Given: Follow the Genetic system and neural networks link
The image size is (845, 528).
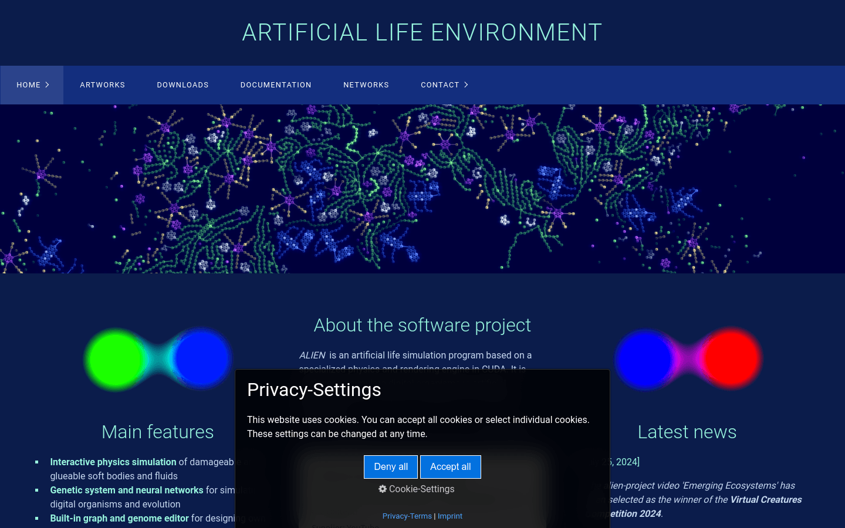Looking at the screenshot, I should pos(126,490).
